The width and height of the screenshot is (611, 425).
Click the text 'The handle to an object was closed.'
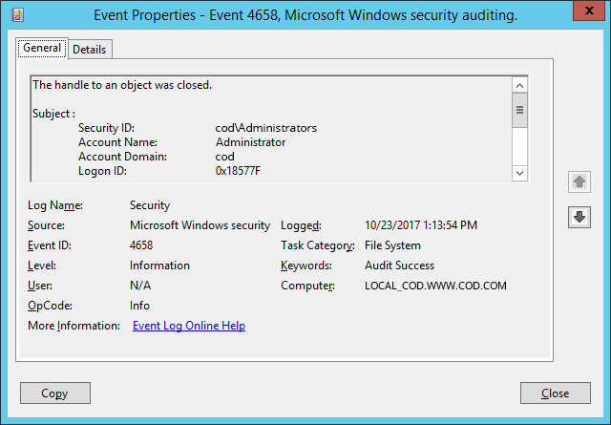[122, 85]
